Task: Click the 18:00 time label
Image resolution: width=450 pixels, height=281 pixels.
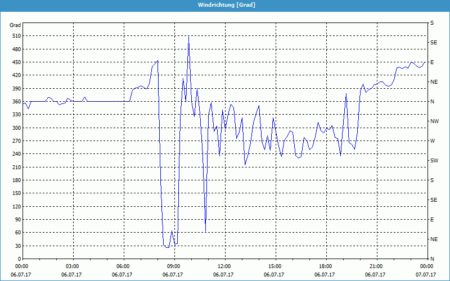Action: [x=325, y=266]
